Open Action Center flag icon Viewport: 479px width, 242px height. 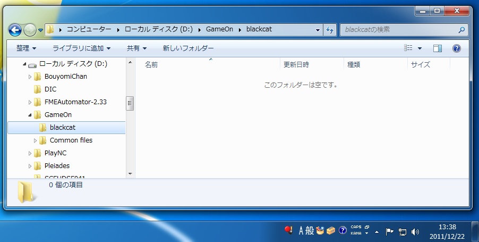(389, 231)
